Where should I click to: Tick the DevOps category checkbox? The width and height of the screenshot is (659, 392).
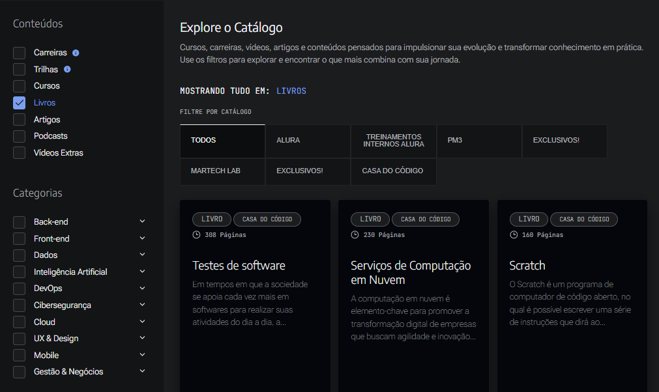(x=20, y=288)
